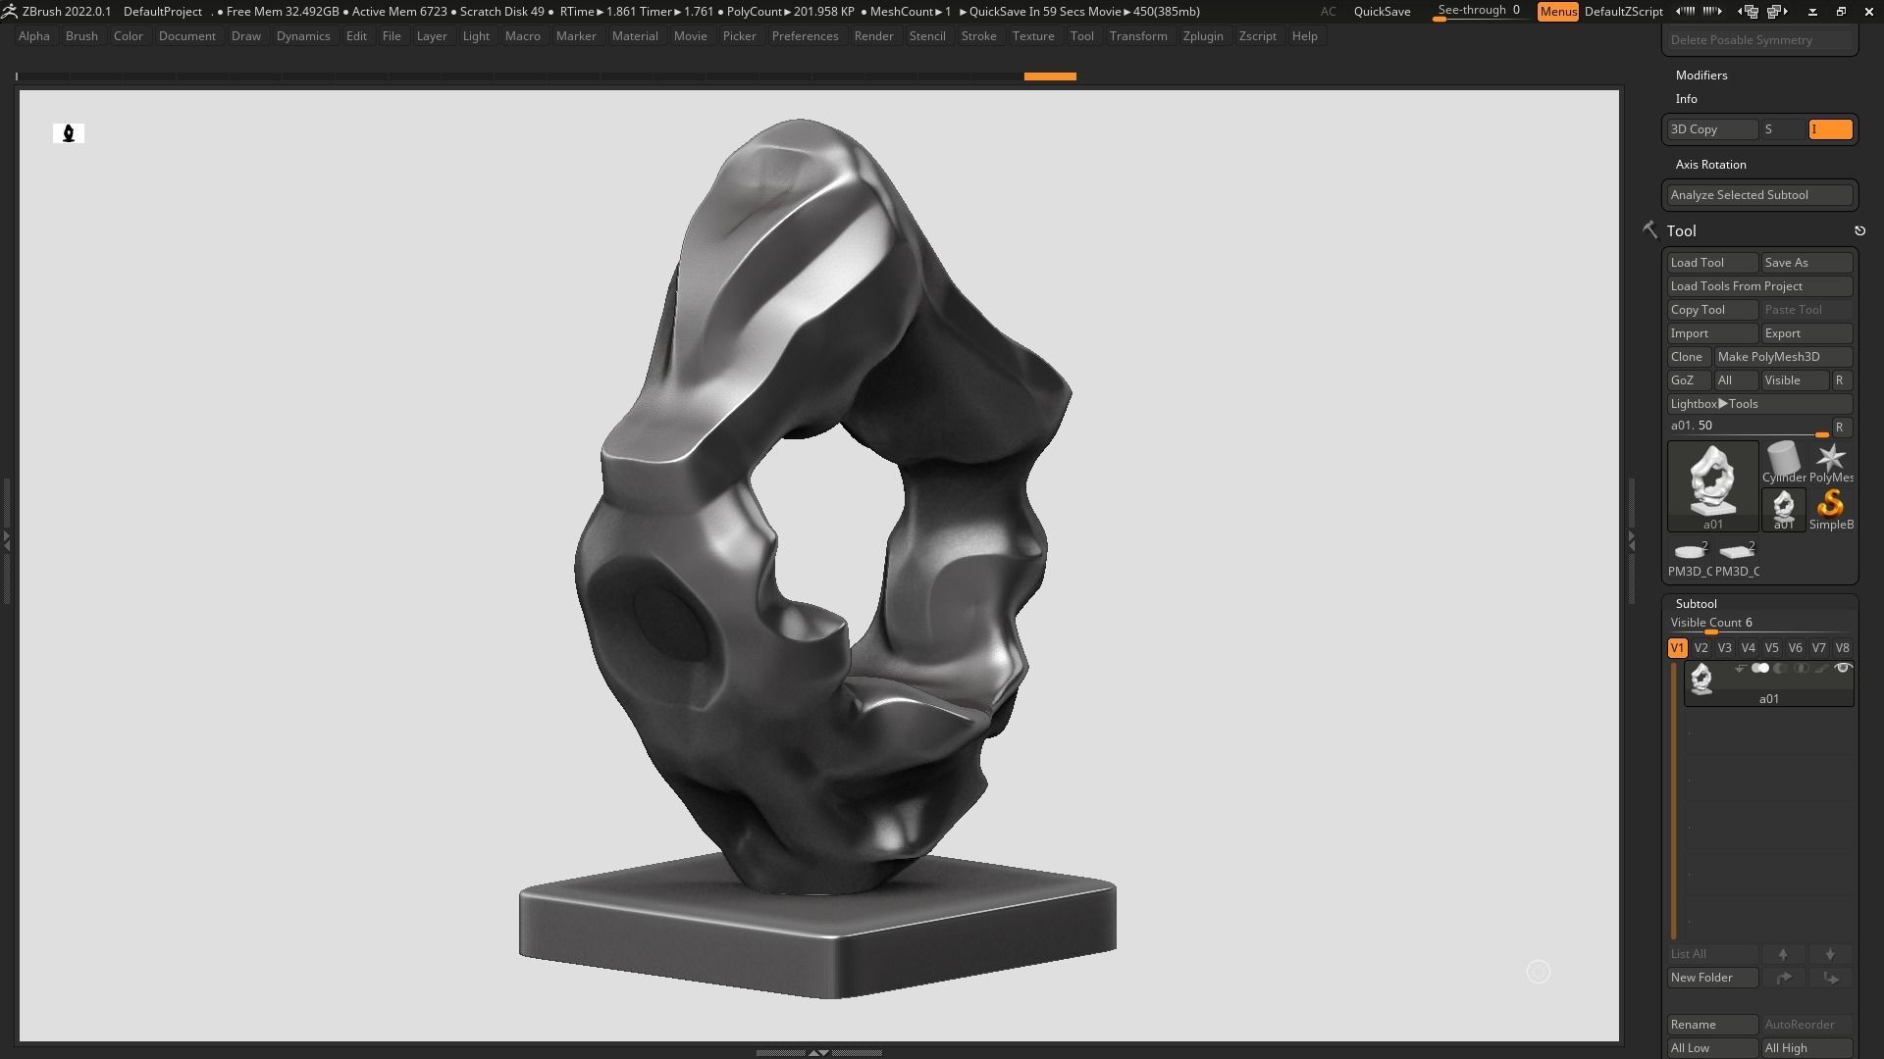
Task: Collapse the Subtool section header
Action: pos(1696,604)
